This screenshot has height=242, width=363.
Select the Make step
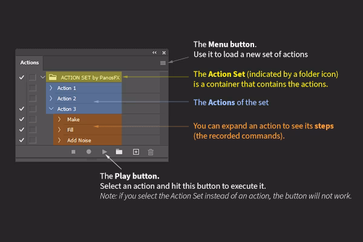tap(88, 119)
